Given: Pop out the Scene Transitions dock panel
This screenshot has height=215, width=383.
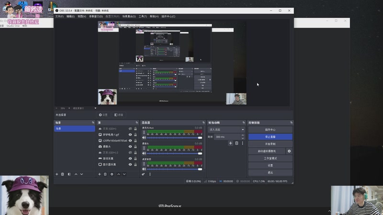Looking at the screenshot, I should tap(244, 123).
